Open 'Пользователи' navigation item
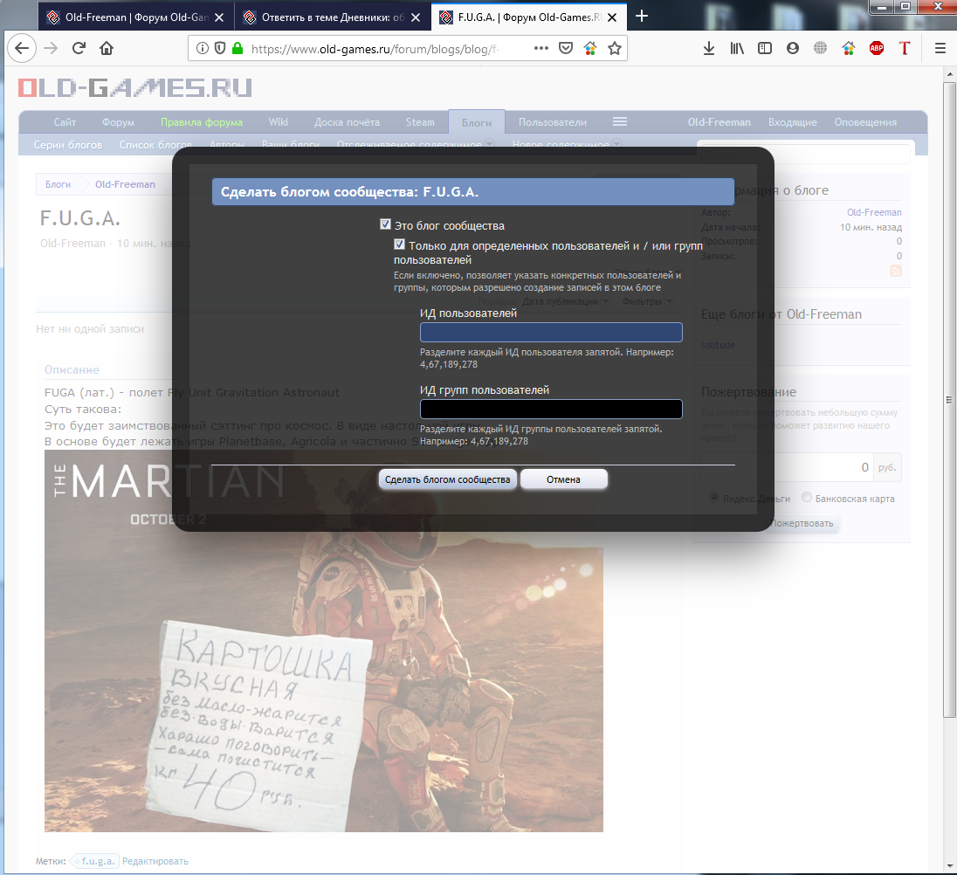Image resolution: width=957 pixels, height=875 pixels. 553,122
